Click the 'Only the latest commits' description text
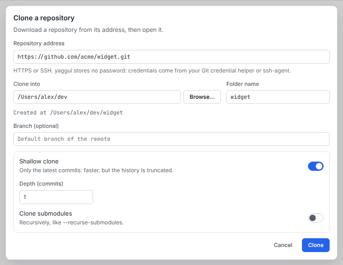The image size is (343, 265). [96, 170]
